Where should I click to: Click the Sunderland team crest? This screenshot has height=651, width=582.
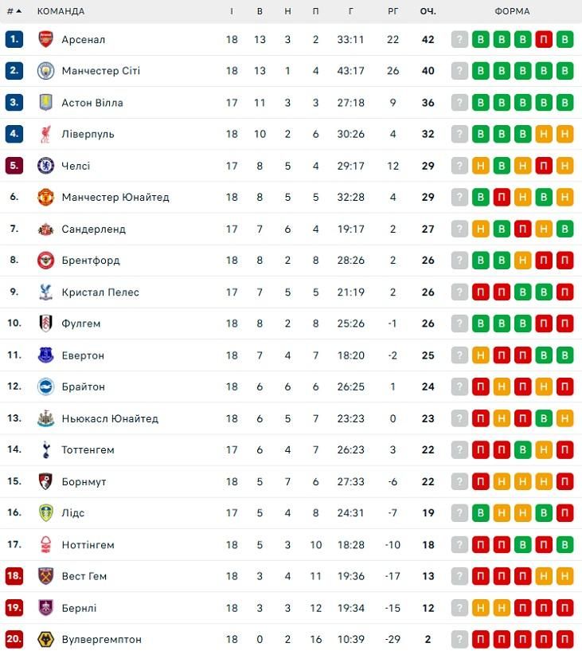tap(45, 229)
